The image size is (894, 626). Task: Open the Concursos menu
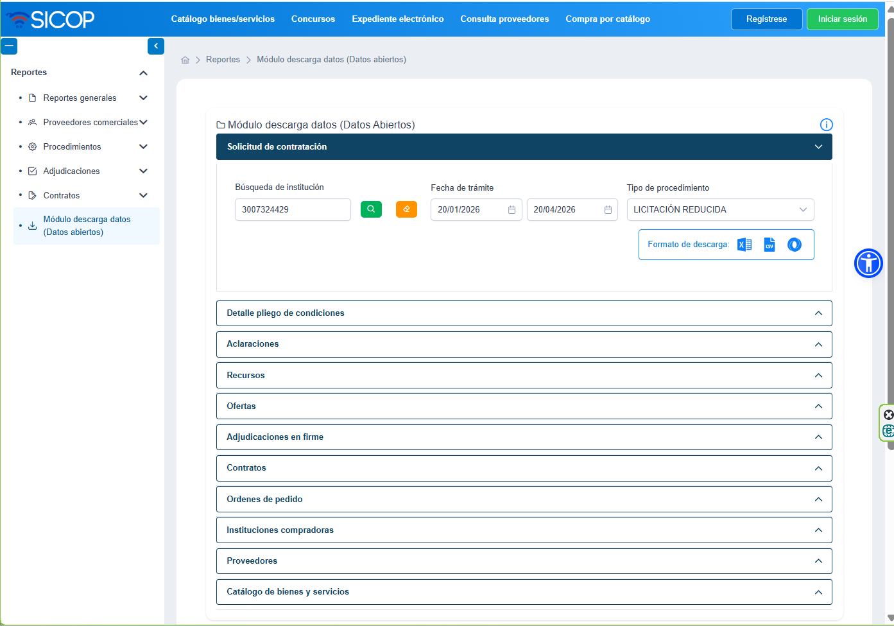pyautogui.click(x=313, y=19)
